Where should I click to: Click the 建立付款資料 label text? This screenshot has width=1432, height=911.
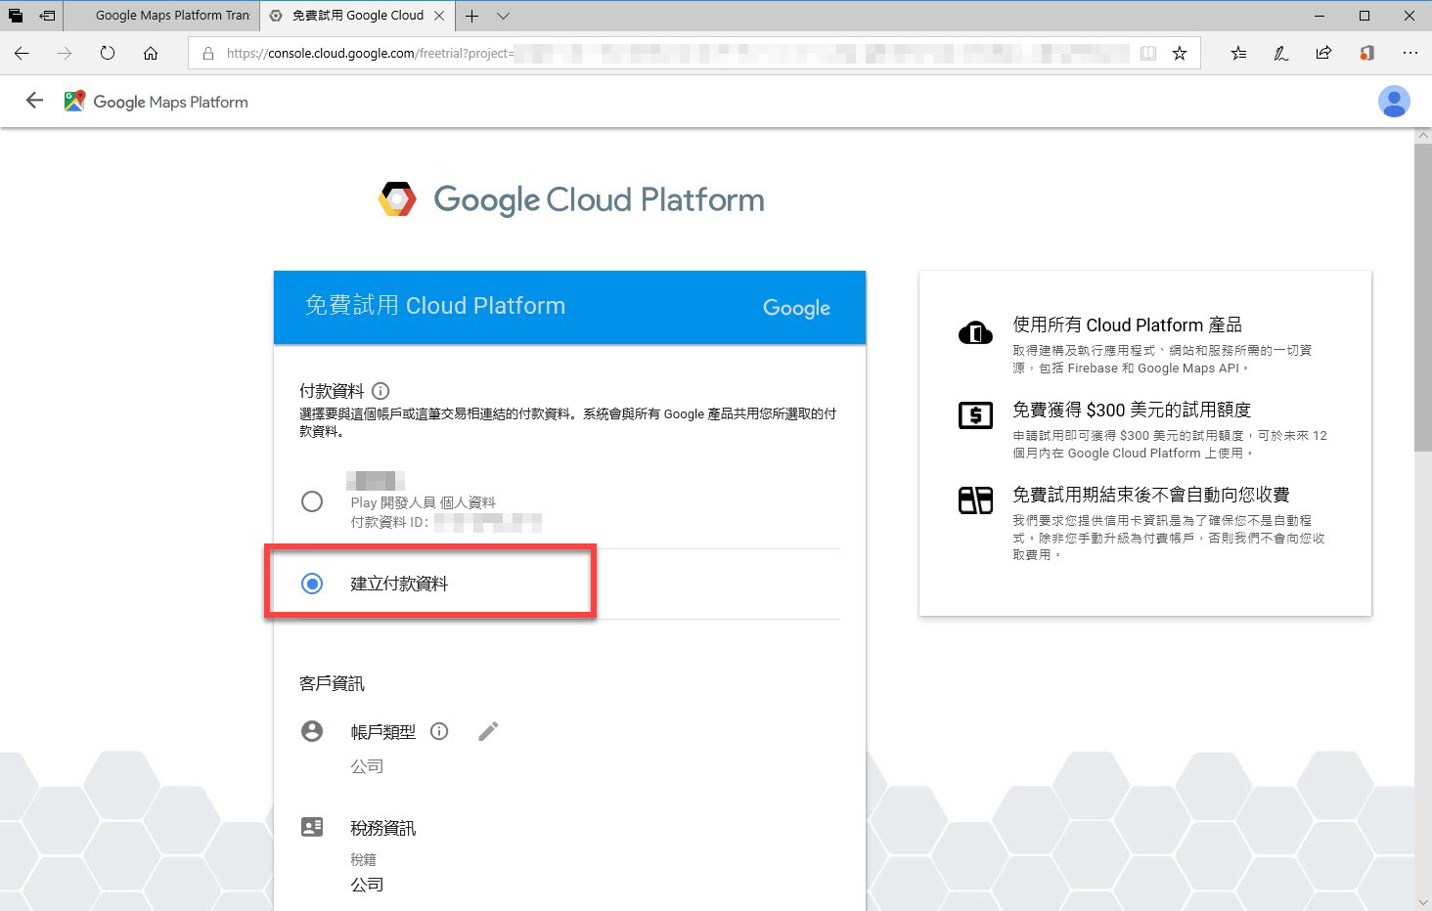click(x=399, y=584)
